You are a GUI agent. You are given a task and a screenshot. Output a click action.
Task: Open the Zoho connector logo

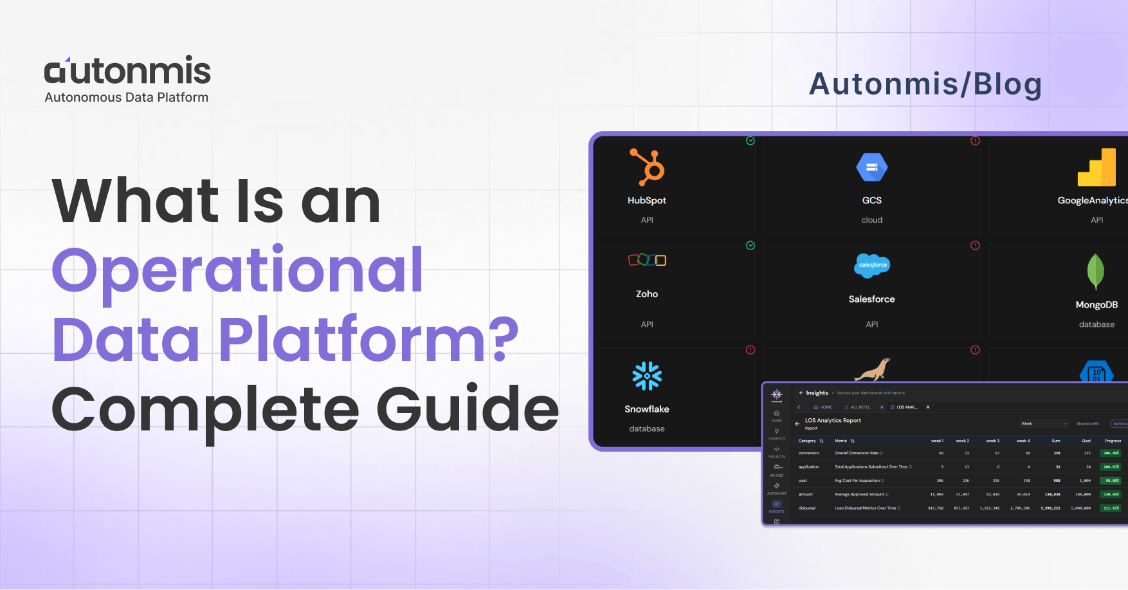coord(647,260)
